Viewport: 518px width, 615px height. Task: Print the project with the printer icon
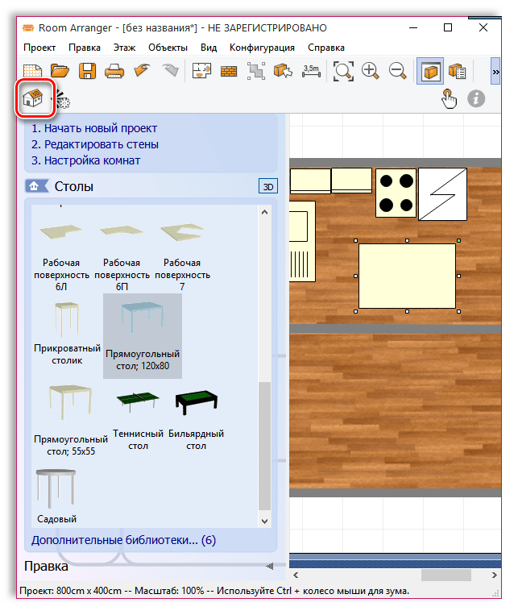114,72
